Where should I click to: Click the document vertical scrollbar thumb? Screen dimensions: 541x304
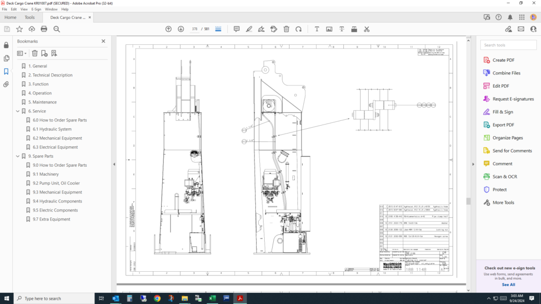click(x=468, y=201)
